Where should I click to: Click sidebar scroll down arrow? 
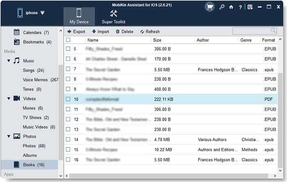(x=61, y=176)
